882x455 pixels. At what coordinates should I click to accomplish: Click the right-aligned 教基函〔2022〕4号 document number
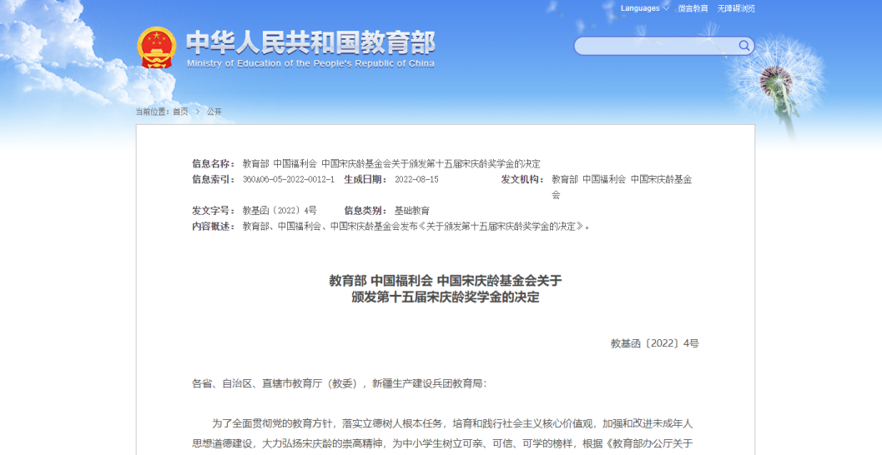coord(655,343)
